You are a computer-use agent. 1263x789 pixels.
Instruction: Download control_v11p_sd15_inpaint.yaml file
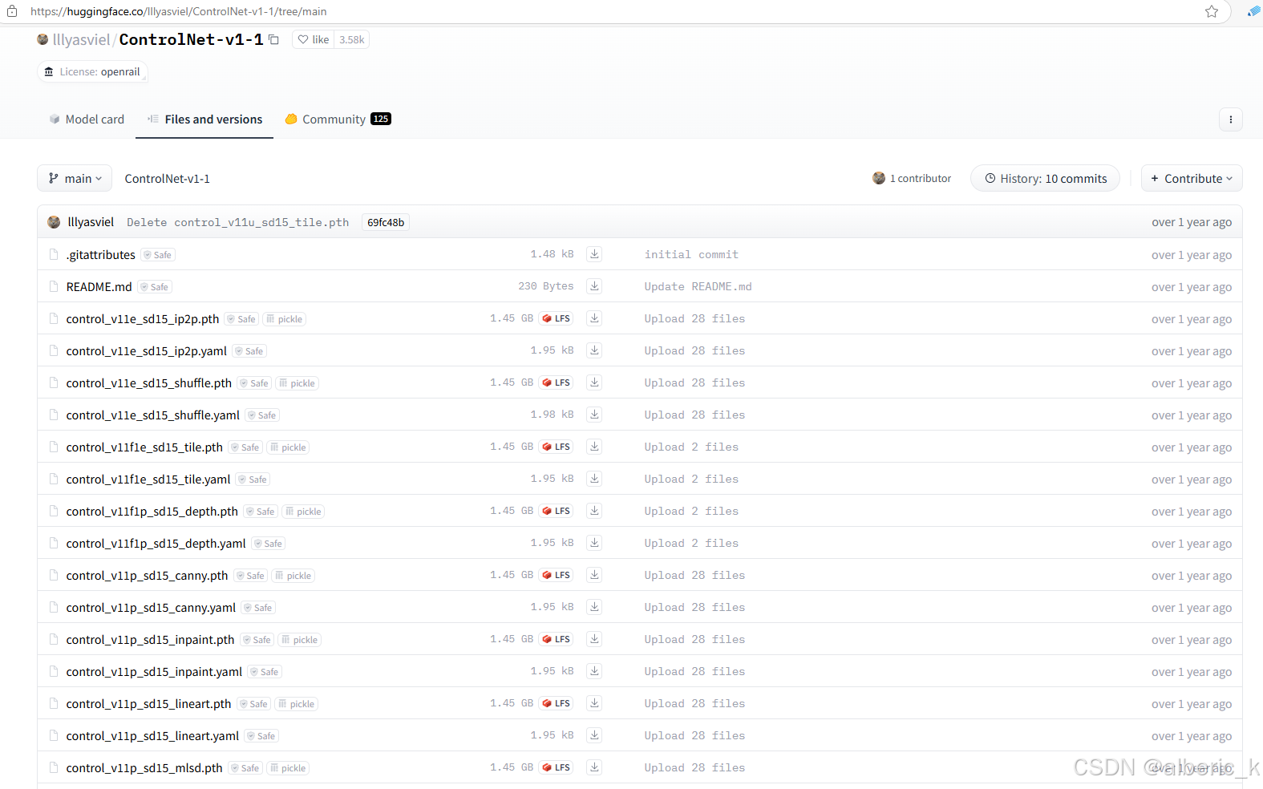tap(594, 671)
